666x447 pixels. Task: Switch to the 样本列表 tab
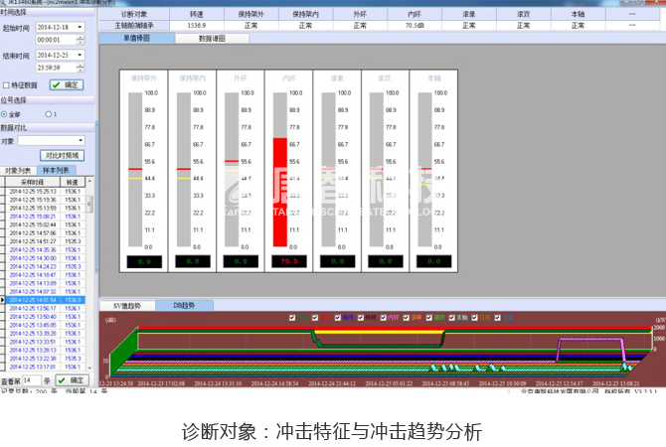[56, 170]
